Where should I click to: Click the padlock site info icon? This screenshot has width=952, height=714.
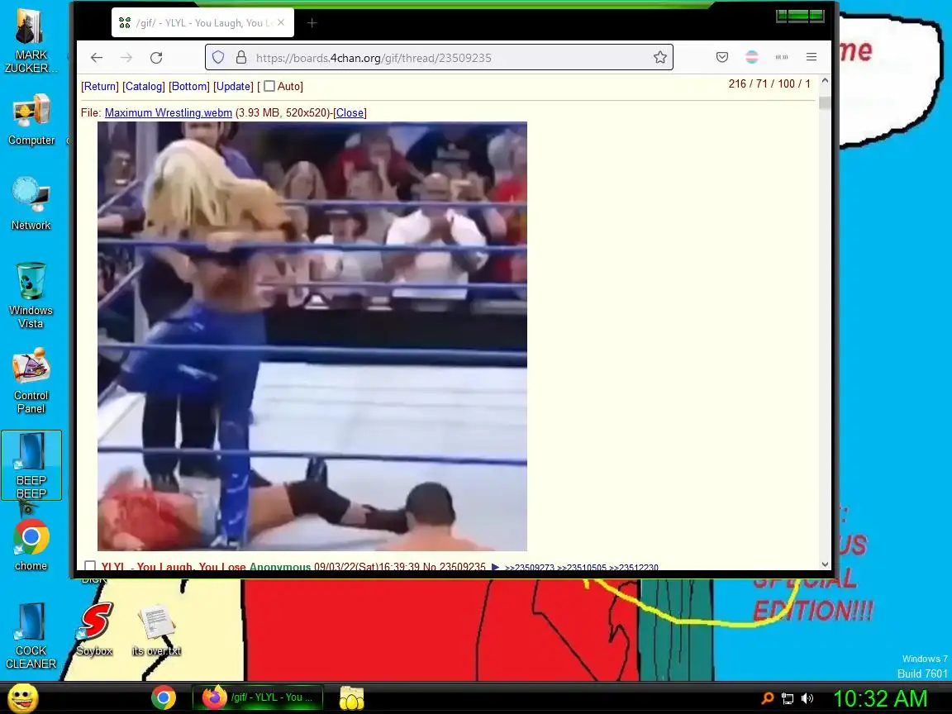pos(241,58)
